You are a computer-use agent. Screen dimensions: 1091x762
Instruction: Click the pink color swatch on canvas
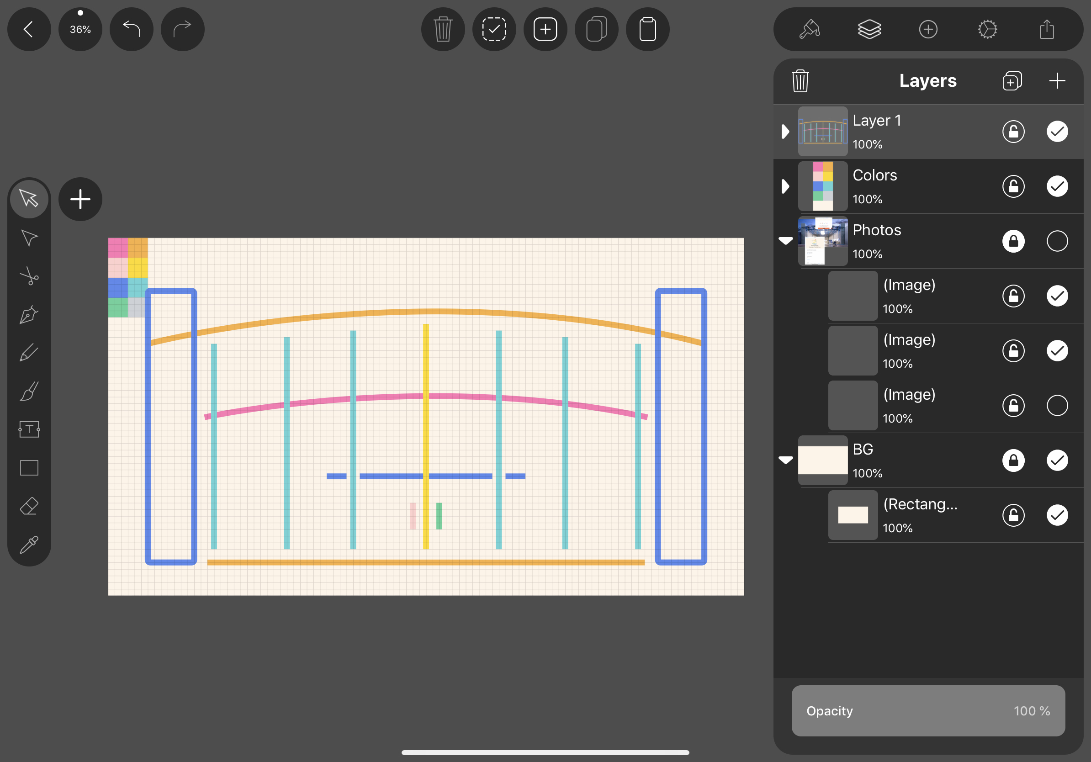pyautogui.click(x=117, y=248)
